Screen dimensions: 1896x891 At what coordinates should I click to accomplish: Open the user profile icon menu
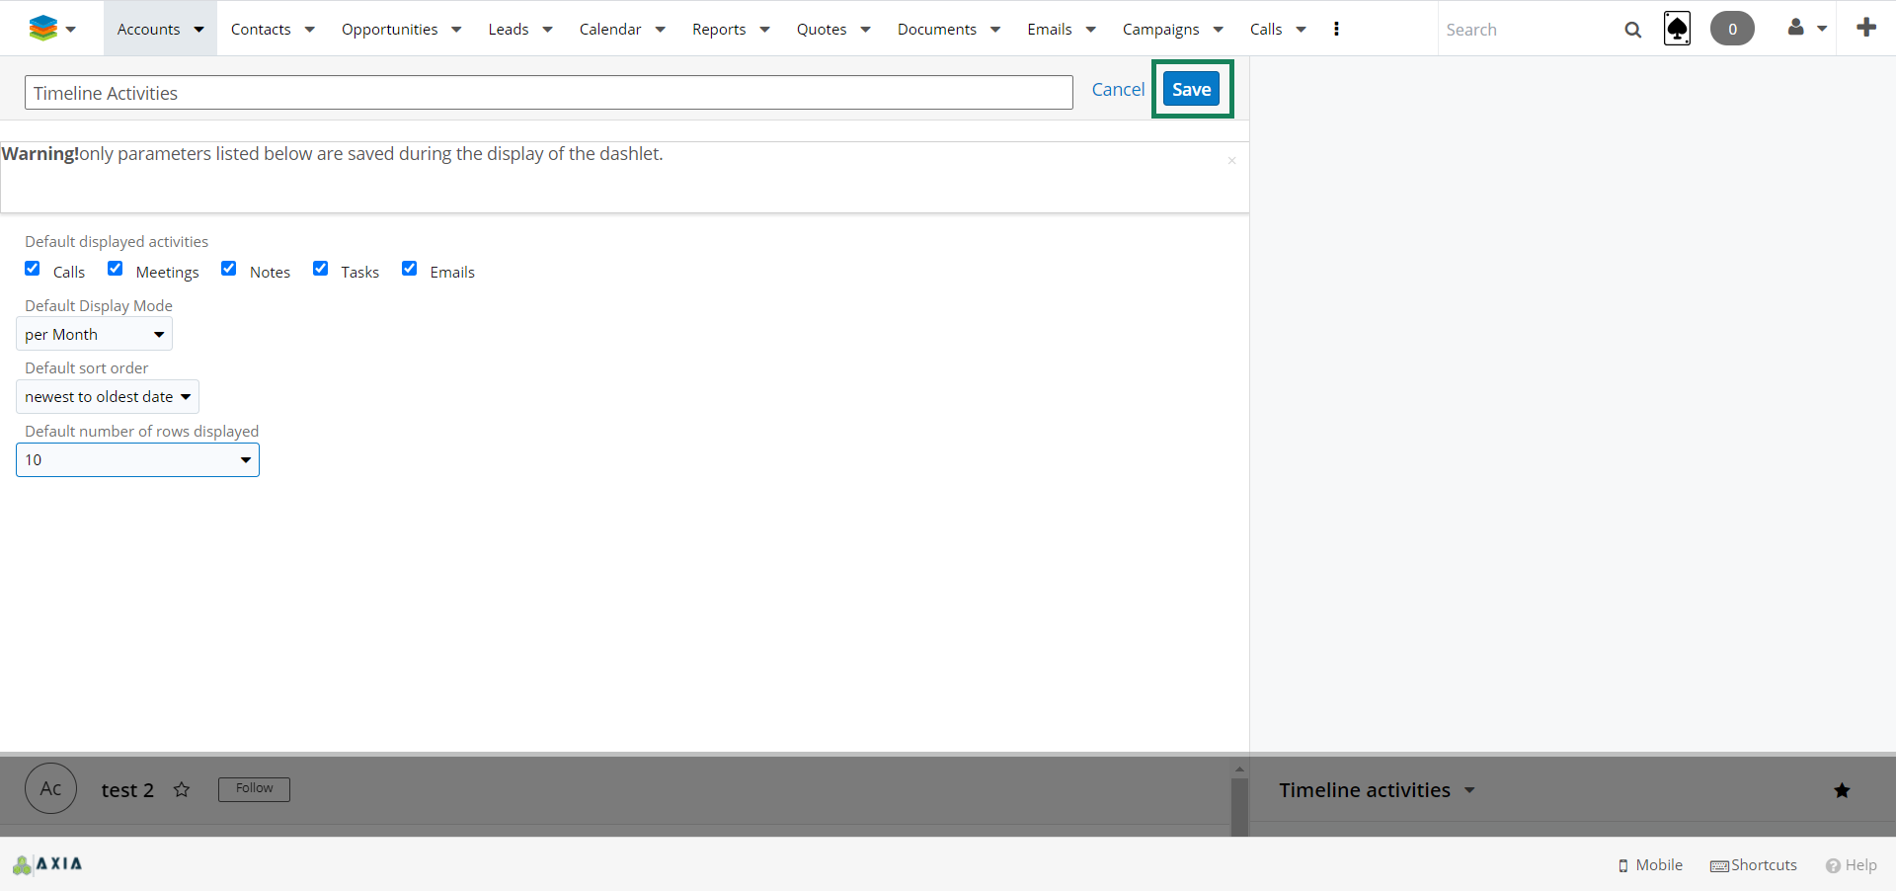point(1796,29)
